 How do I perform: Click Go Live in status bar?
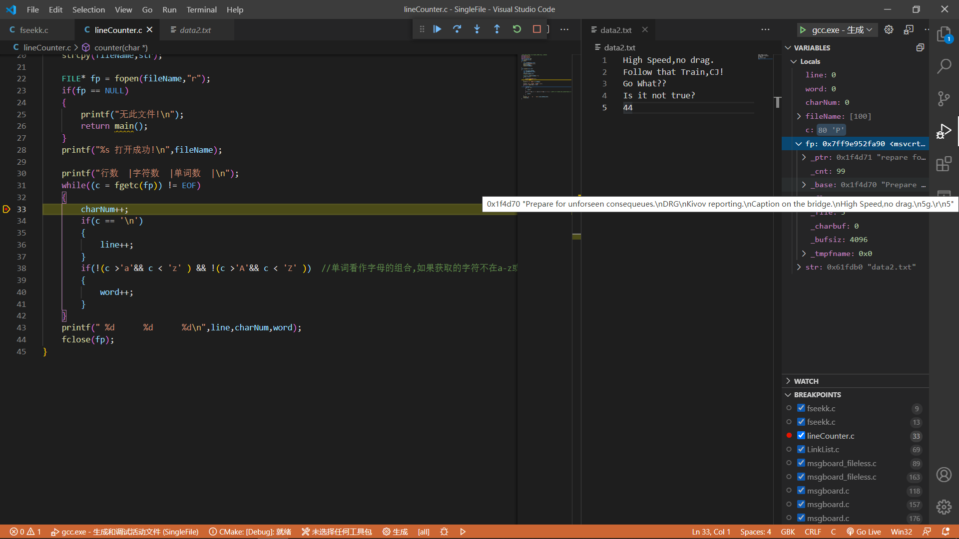(864, 532)
